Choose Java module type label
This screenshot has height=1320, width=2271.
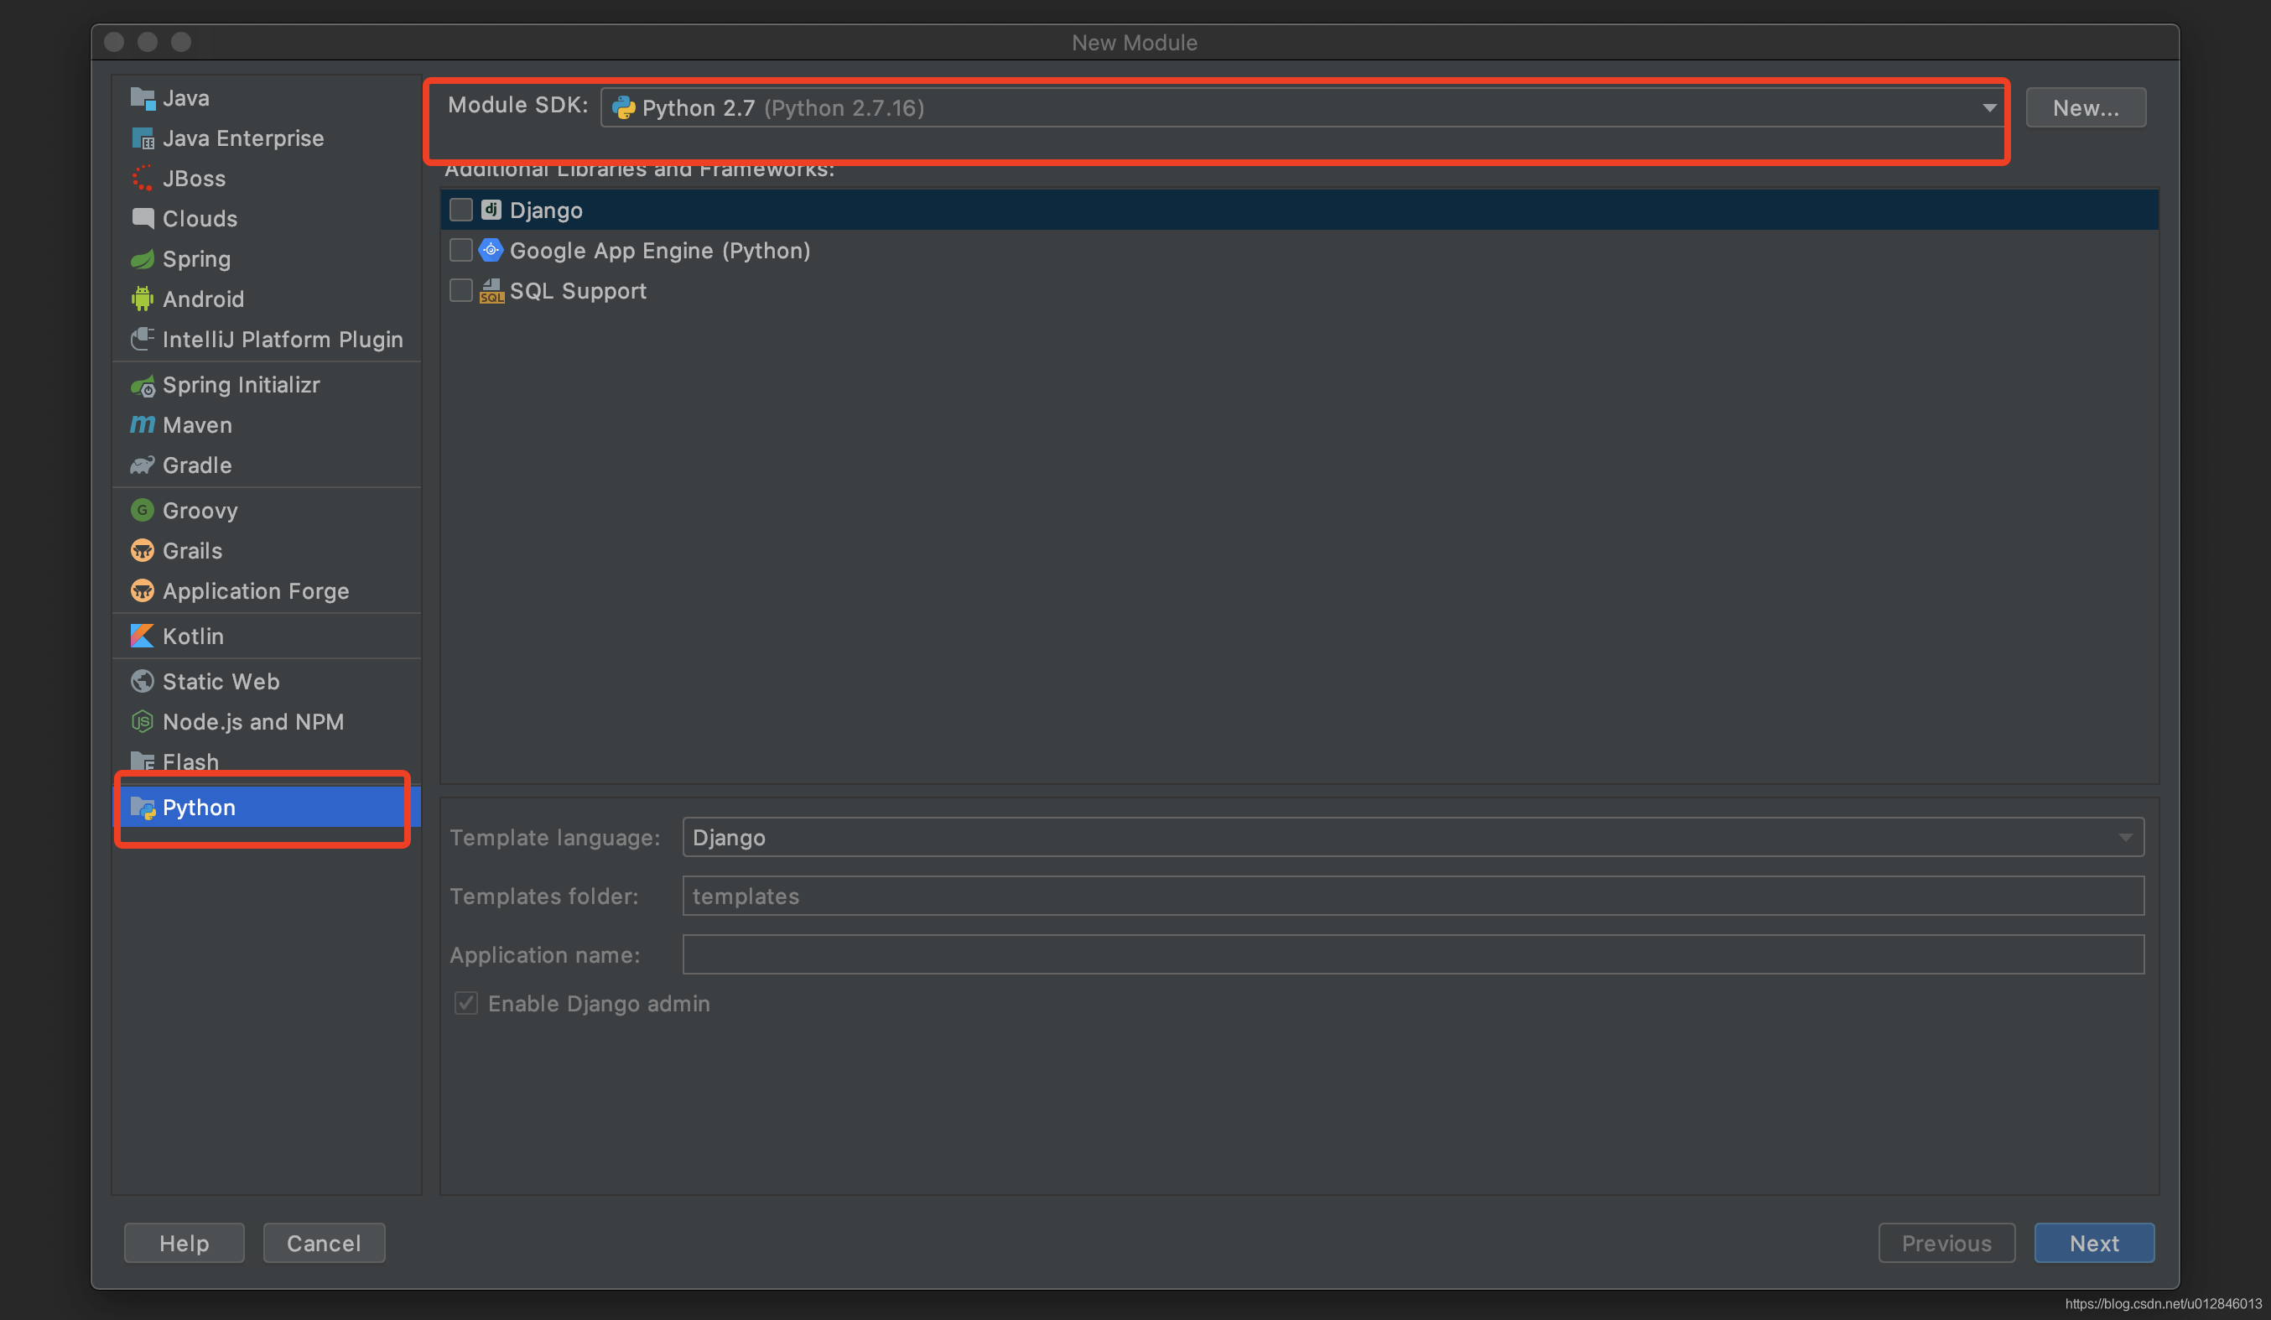[x=186, y=97]
